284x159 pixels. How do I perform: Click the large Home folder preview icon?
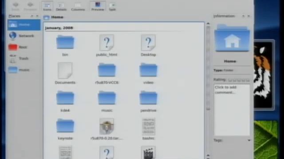[232, 38]
